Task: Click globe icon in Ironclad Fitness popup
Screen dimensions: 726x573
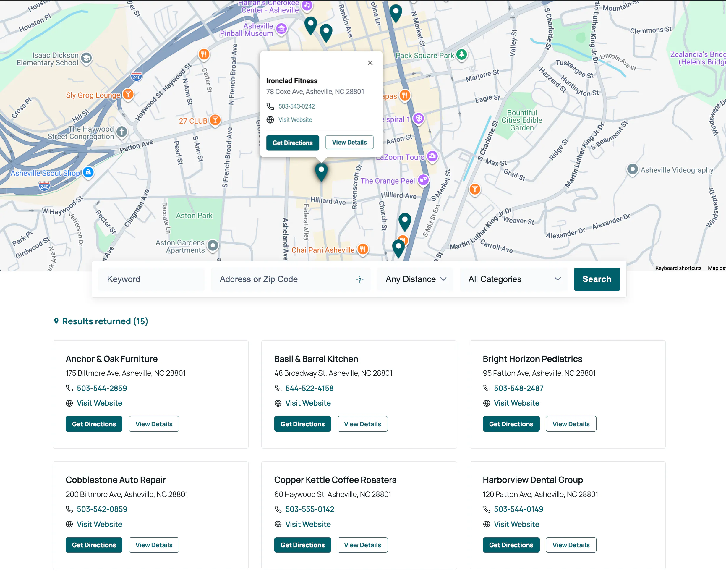Action: click(270, 120)
